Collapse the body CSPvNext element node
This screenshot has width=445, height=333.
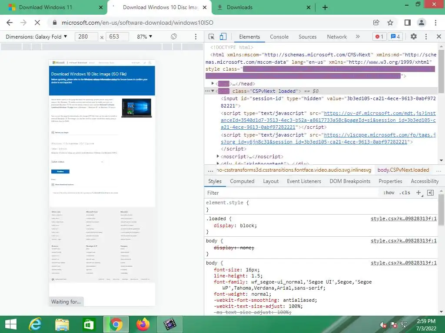(213, 91)
